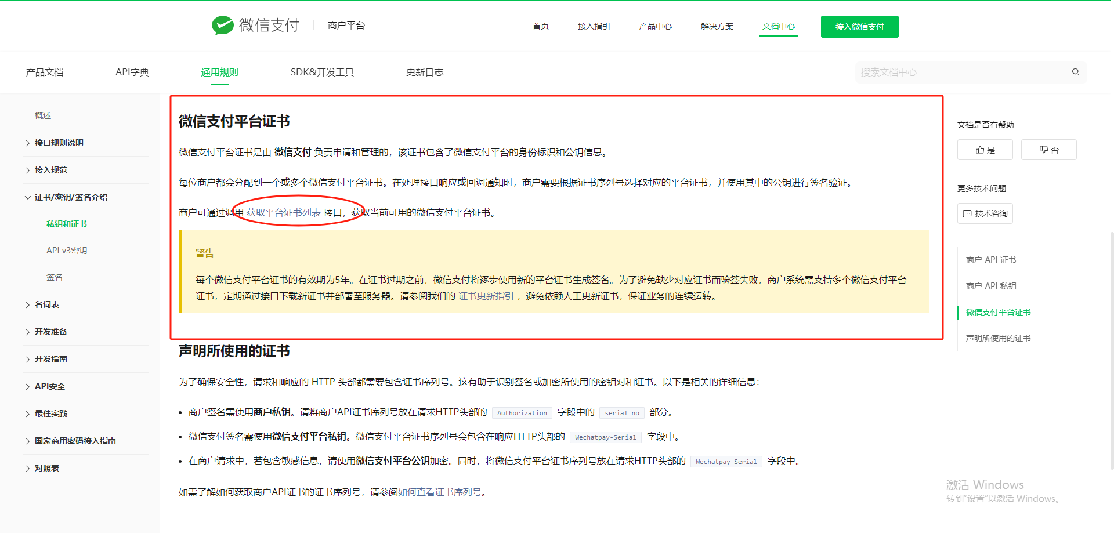The image size is (1114, 533).
Task: Jump to 商户 API 证书 anchor
Action: (991, 260)
